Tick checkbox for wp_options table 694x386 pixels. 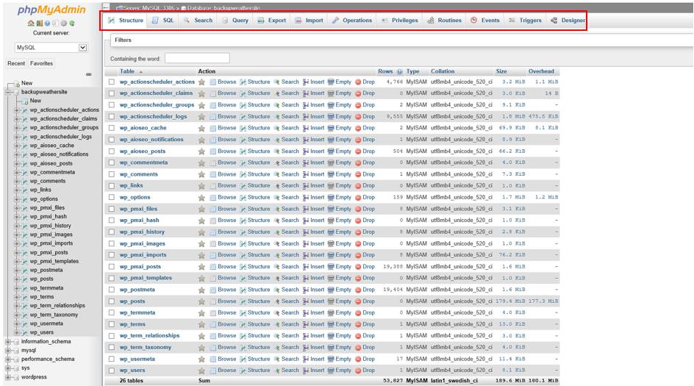tap(112, 198)
